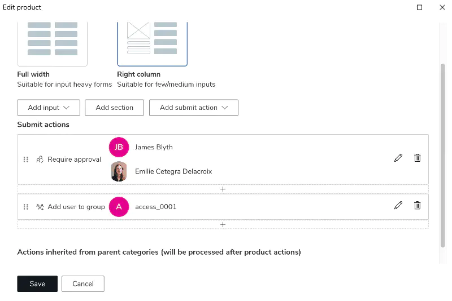The width and height of the screenshot is (452, 301).
Task: Click the Right column label
Action: point(138,74)
